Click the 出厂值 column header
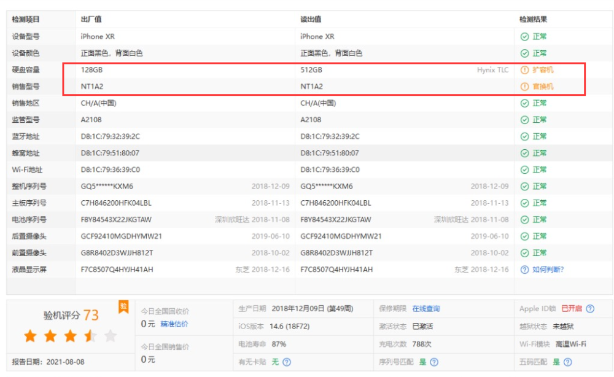The width and height of the screenshot is (614, 377). (91, 20)
